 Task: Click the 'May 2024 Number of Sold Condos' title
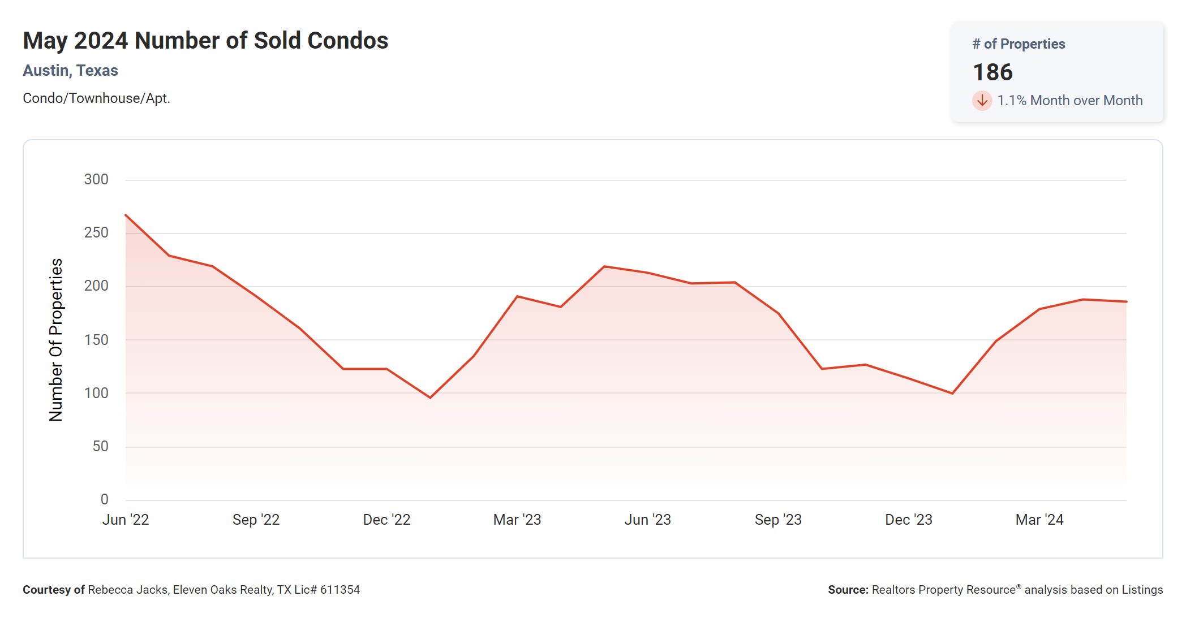coord(205,41)
